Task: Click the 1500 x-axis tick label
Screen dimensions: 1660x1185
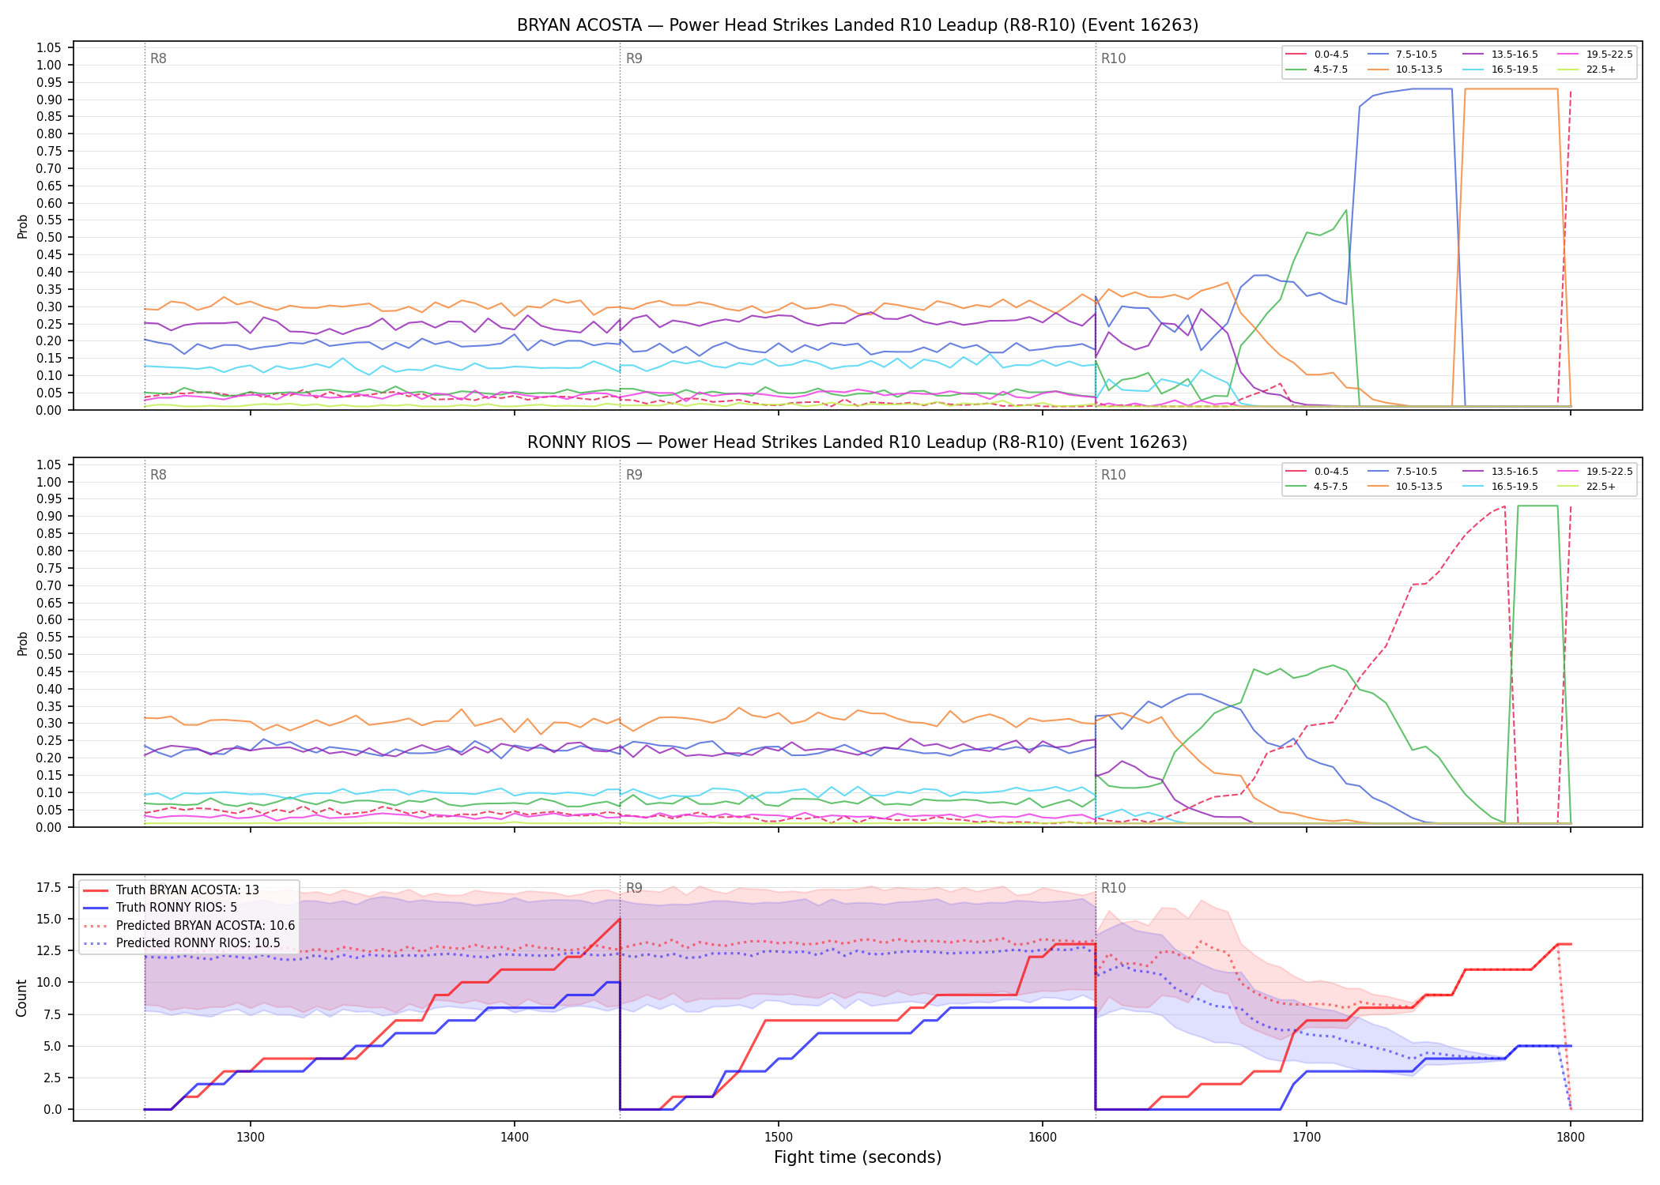Action: click(779, 1137)
